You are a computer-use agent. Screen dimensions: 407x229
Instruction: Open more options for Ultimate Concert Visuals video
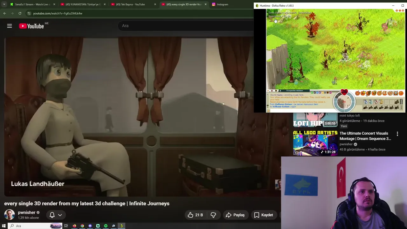[x=397, y=134]
